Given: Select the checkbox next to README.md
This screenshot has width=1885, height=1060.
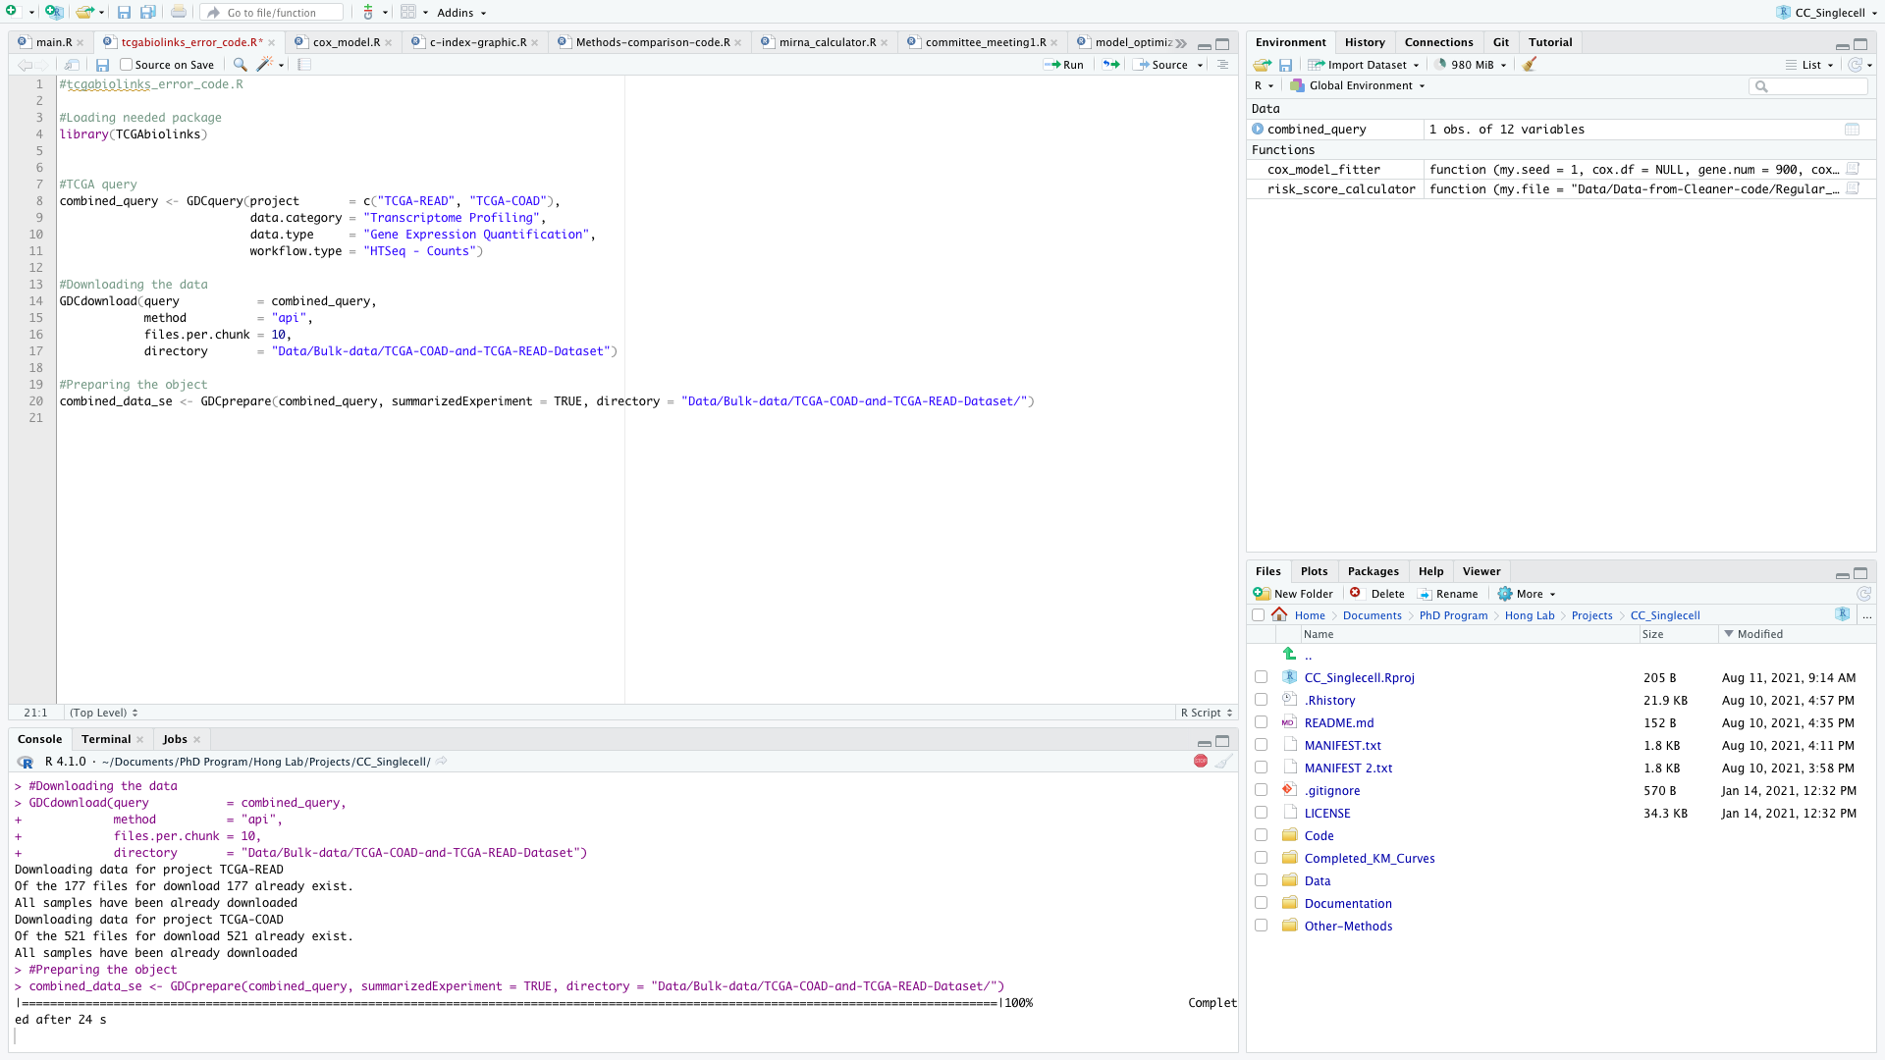Looking at the screenshot, I should point(1261,722).
